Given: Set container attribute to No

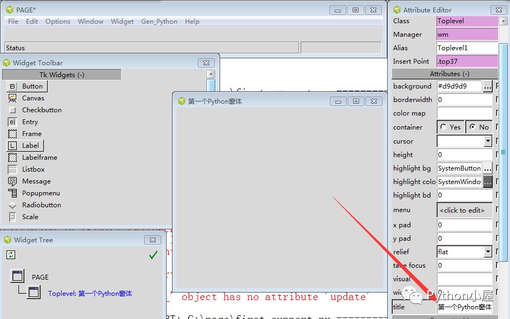Looking at the screenshot, I should click(474, 127).
